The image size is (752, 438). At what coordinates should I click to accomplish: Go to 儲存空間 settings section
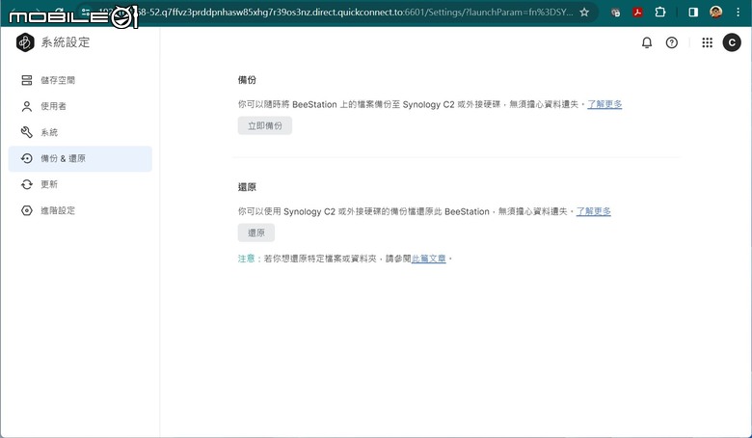[x=80, y=80]
